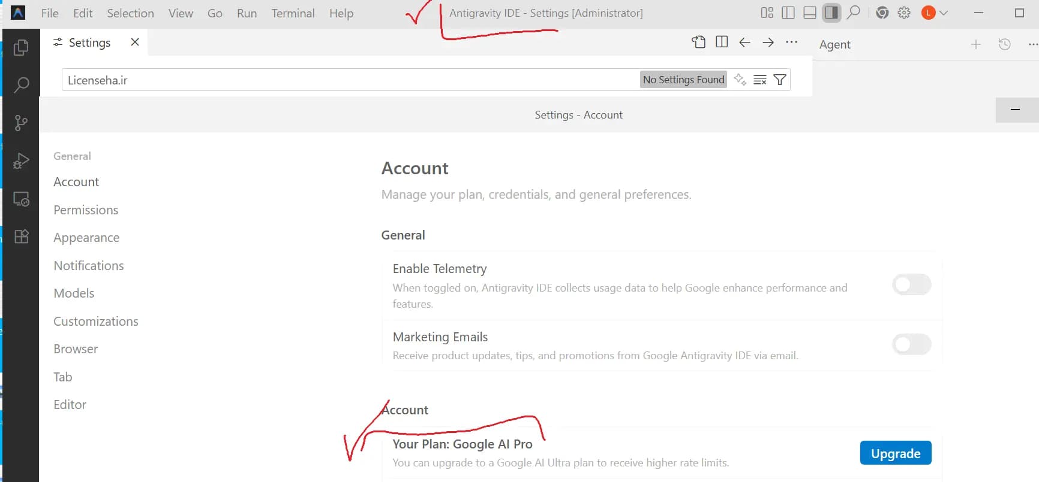Open the Help menu
Screen dimensions: 1039x482
(341, 13)
